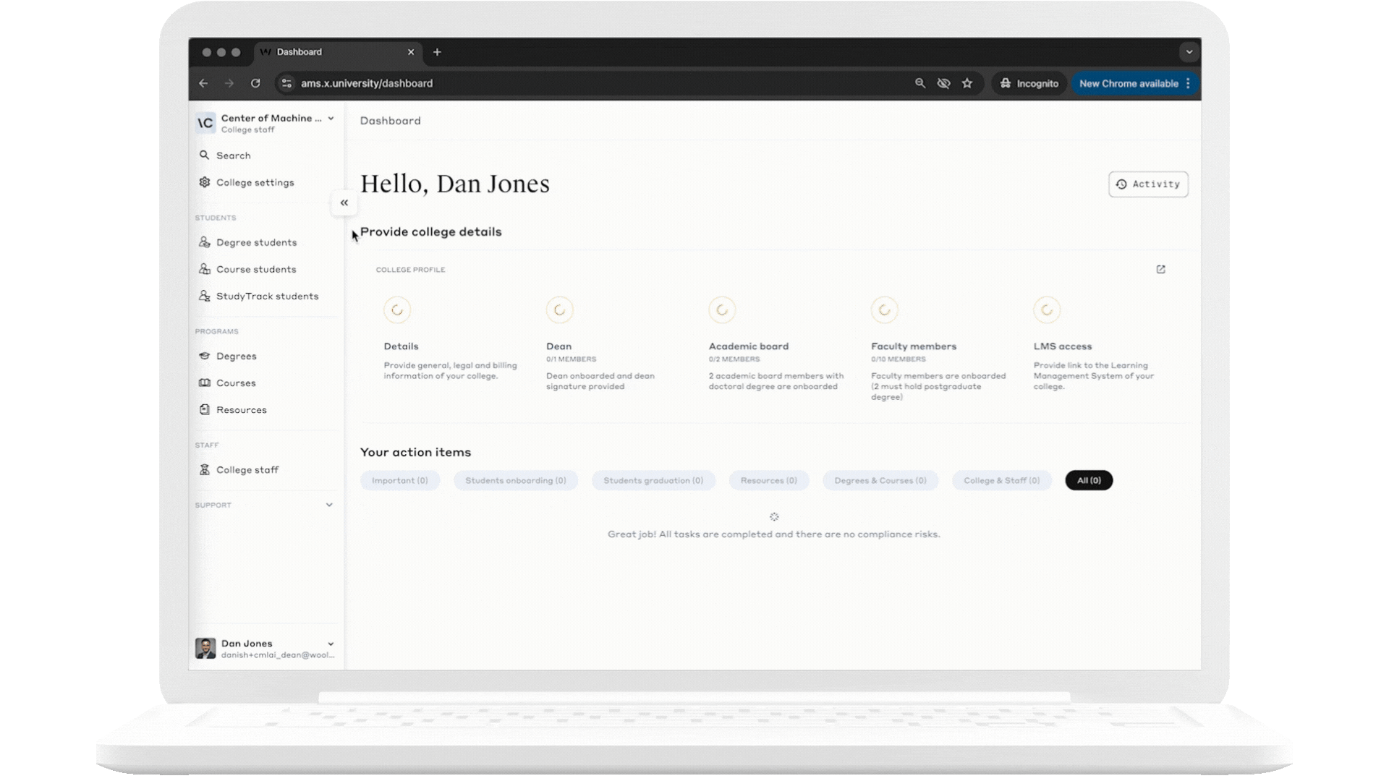1389x781 pixels.
Task: Select Course students in the sidebar
Action: pos(256,269)
